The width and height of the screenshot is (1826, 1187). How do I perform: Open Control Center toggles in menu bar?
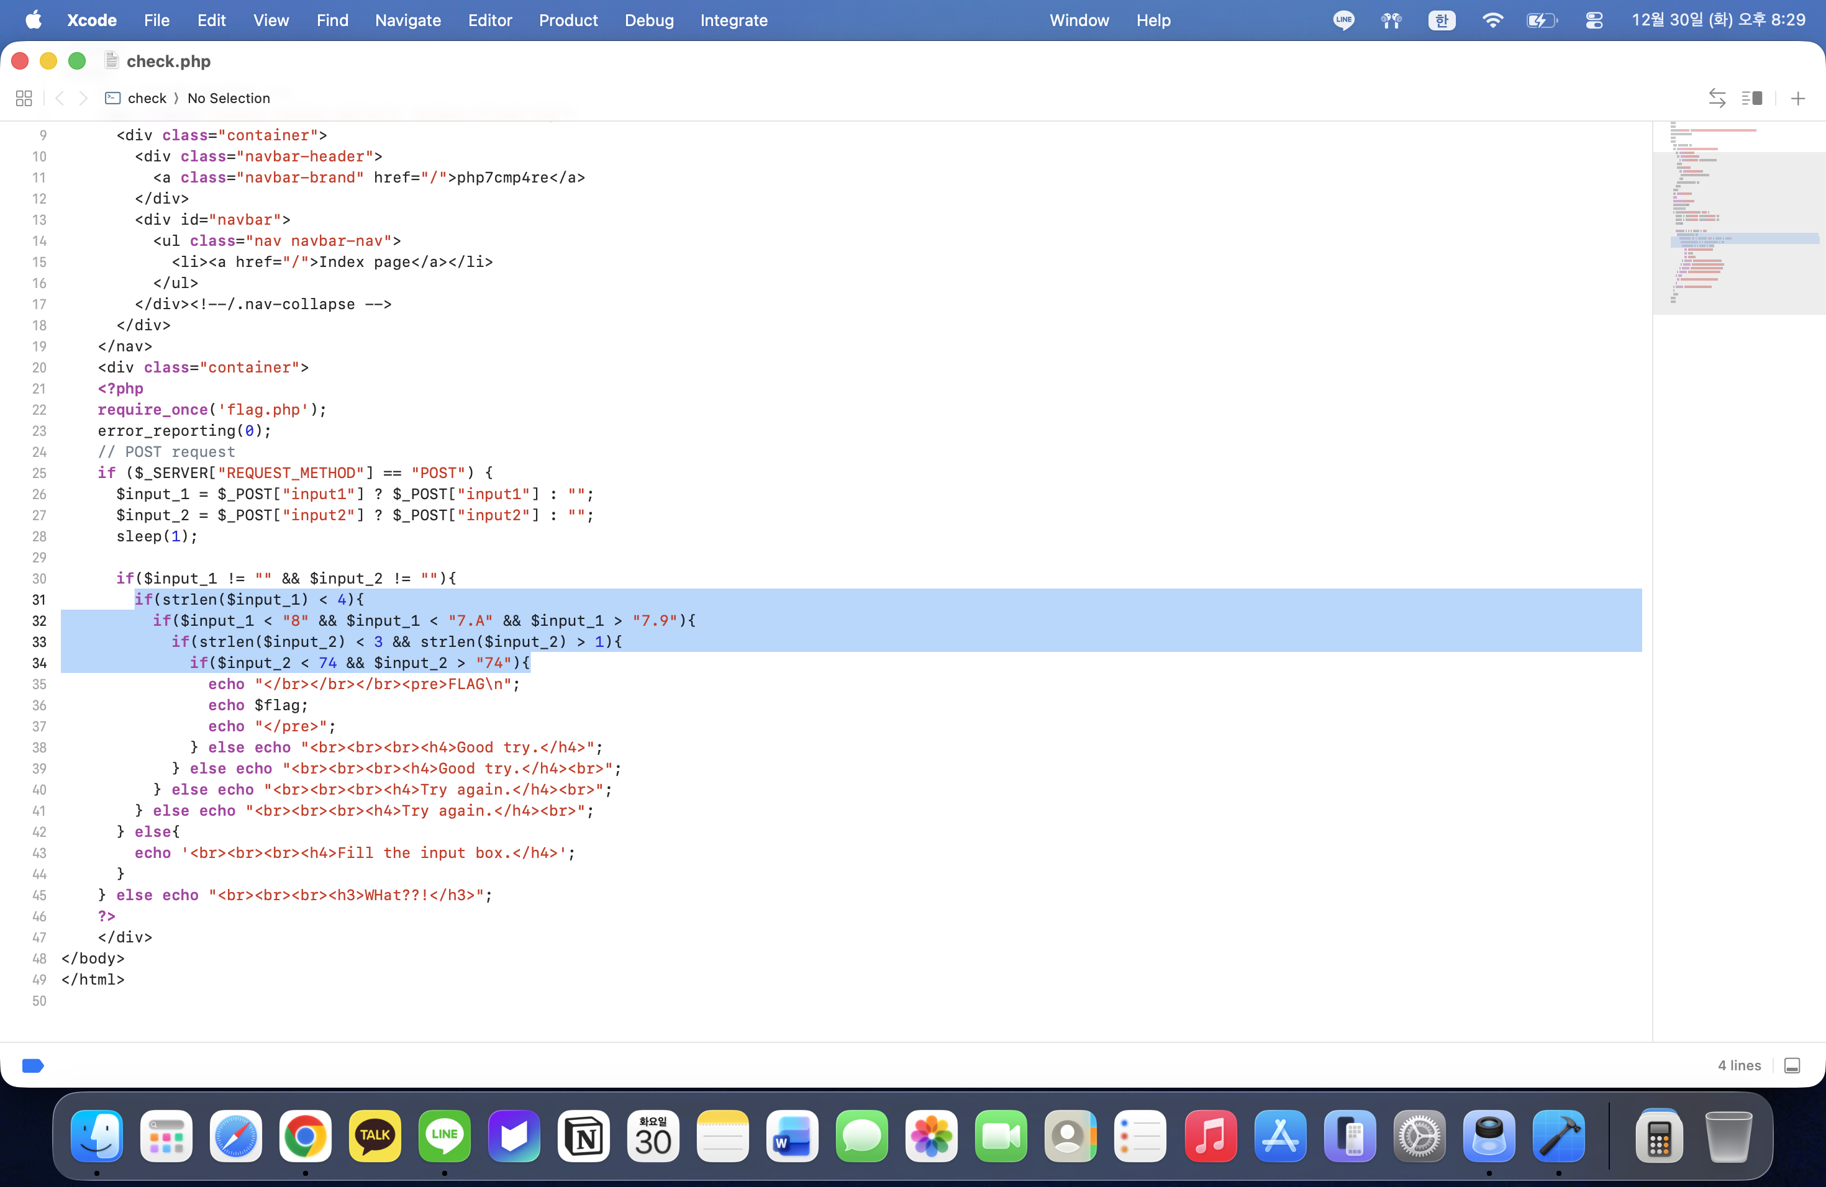click(1594, 20)
